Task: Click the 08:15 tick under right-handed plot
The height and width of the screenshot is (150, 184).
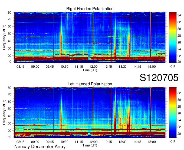Action: pyautogui.click(x=21, y=67)
